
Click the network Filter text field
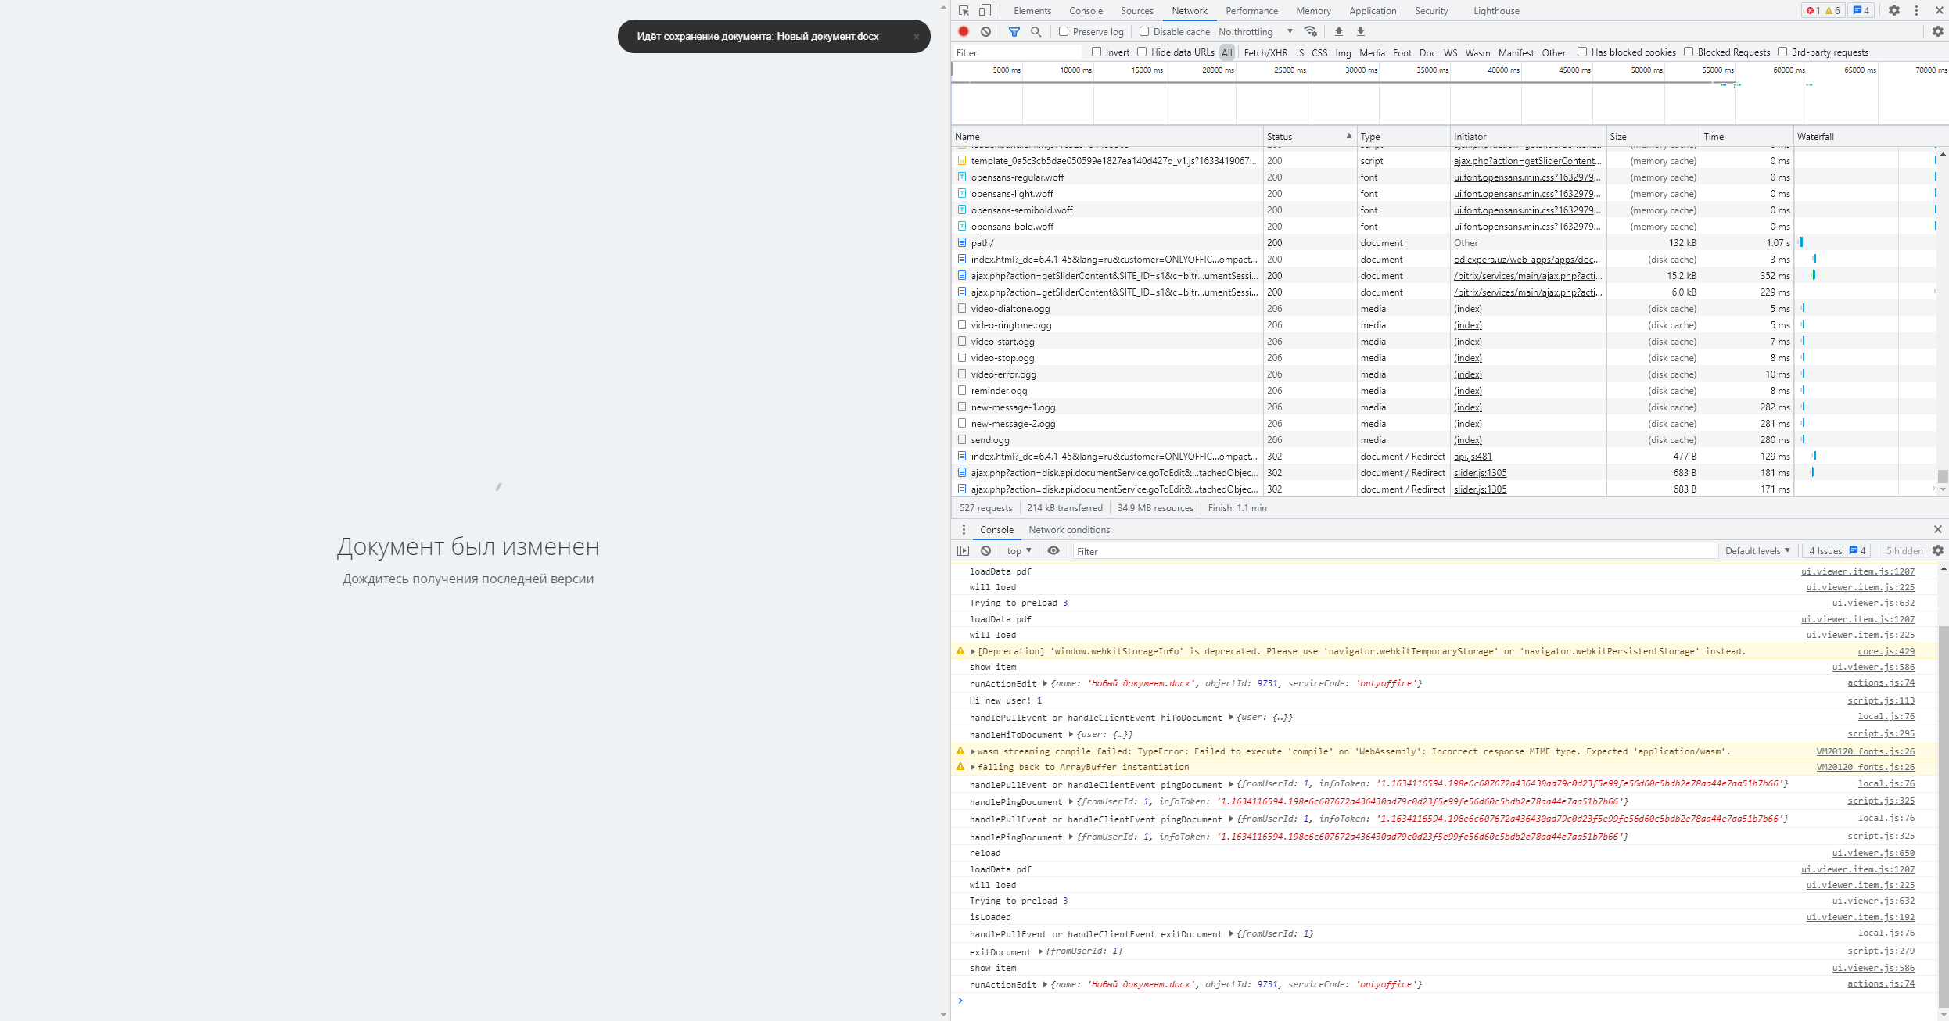click(1017, 52)
